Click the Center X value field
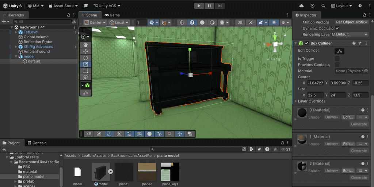 click(315, 83)
